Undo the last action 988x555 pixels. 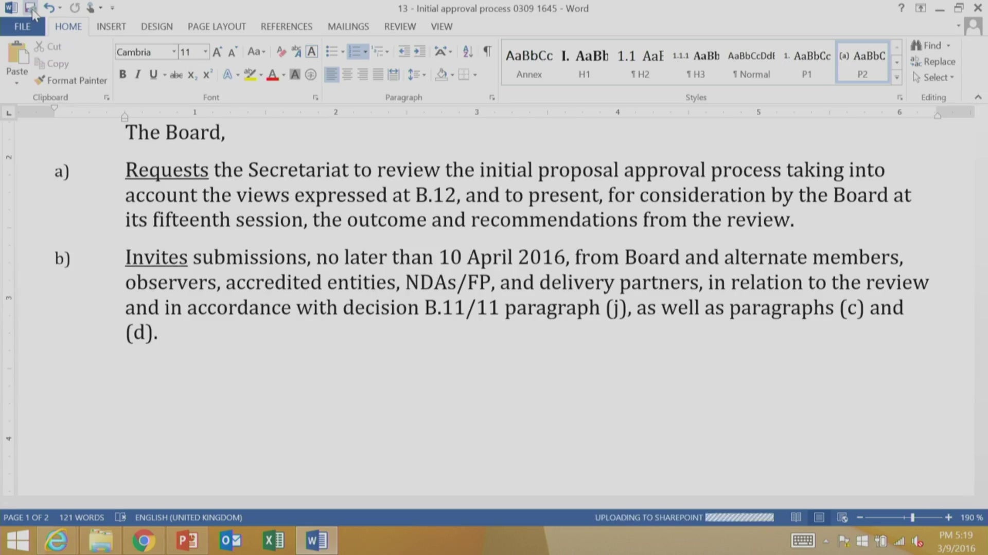pos(49,8)
